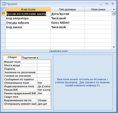The height and width of the screenshot is (113, 118).
Task: Click the first empty field name row
Action: [x=28, y=32]
